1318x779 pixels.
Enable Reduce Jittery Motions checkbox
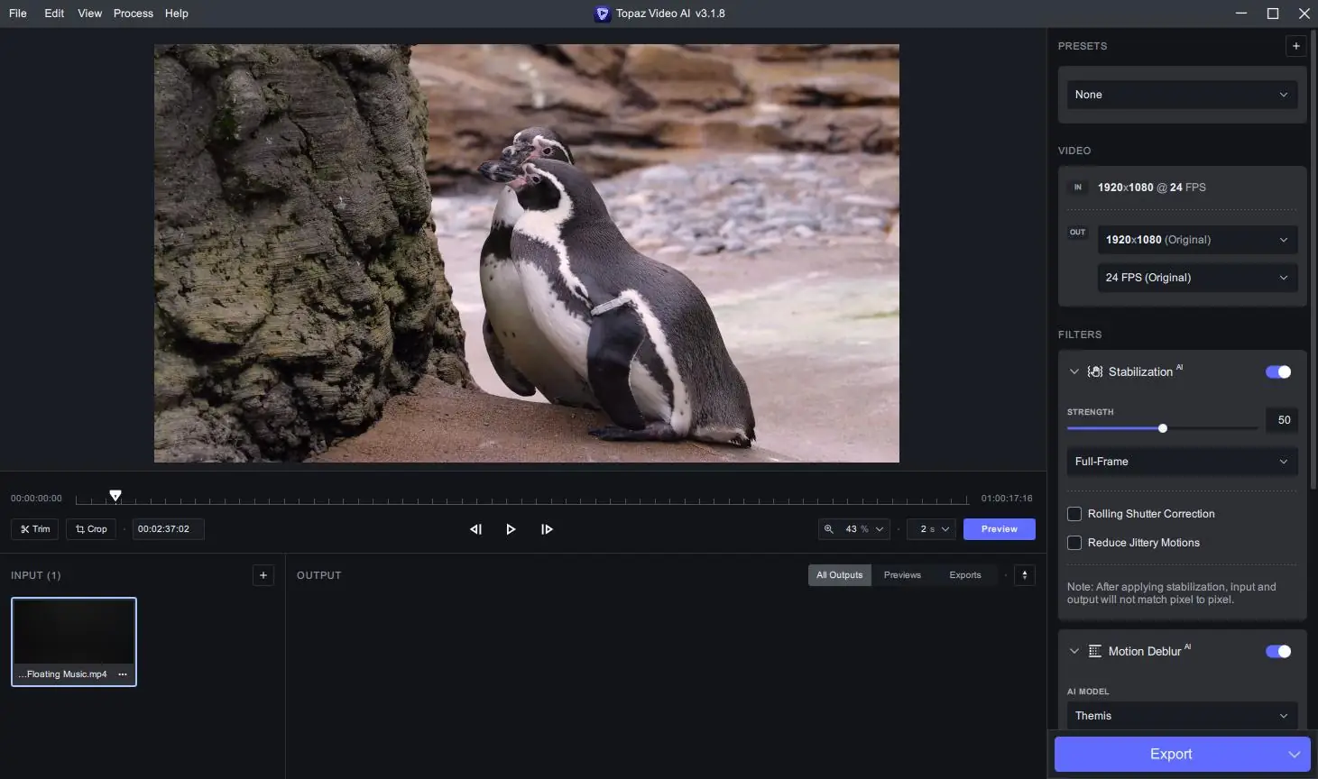[1074, 543]
